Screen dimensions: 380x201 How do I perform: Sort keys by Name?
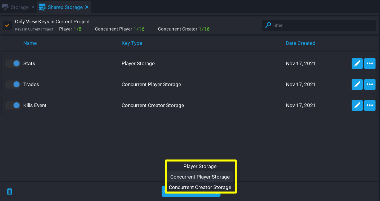coord(30,43)
